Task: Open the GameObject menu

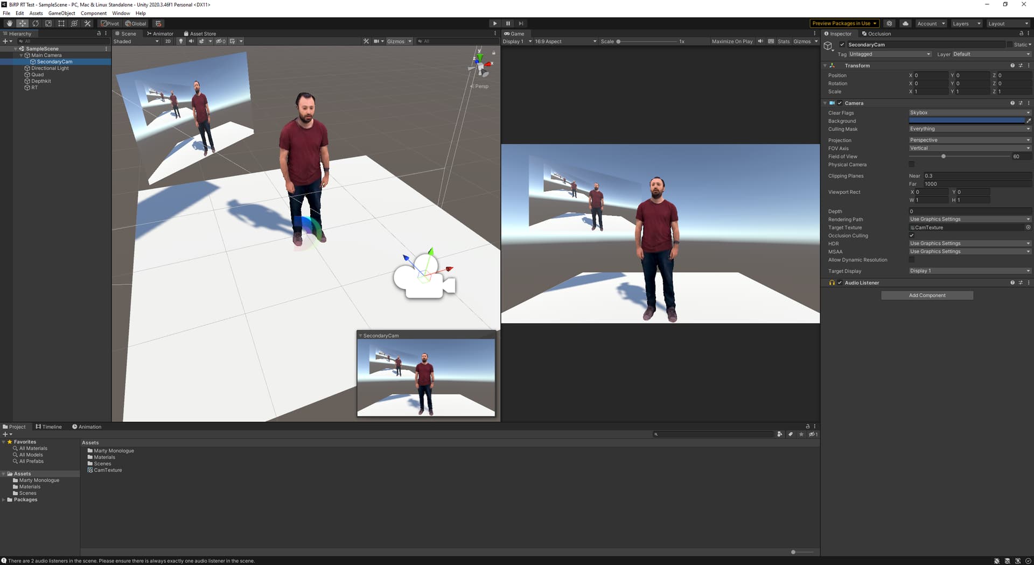Action: tap(61, 13)
